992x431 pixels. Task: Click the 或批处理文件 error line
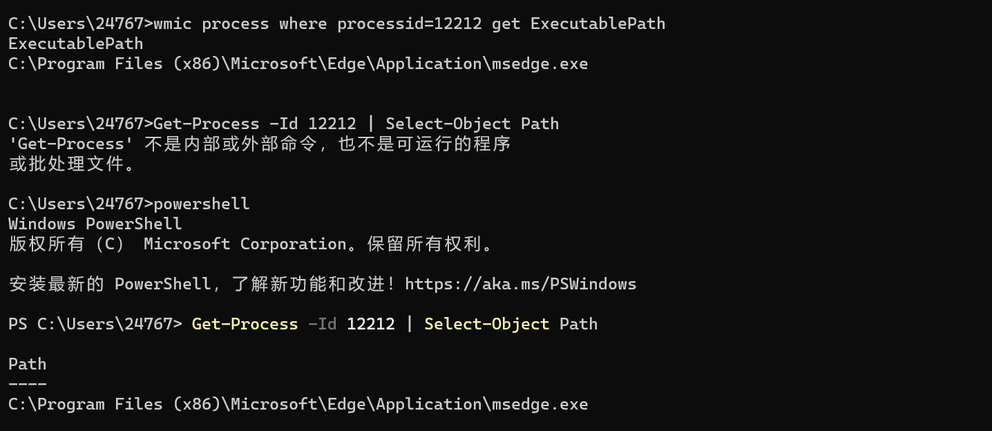(x=72, y=164)
